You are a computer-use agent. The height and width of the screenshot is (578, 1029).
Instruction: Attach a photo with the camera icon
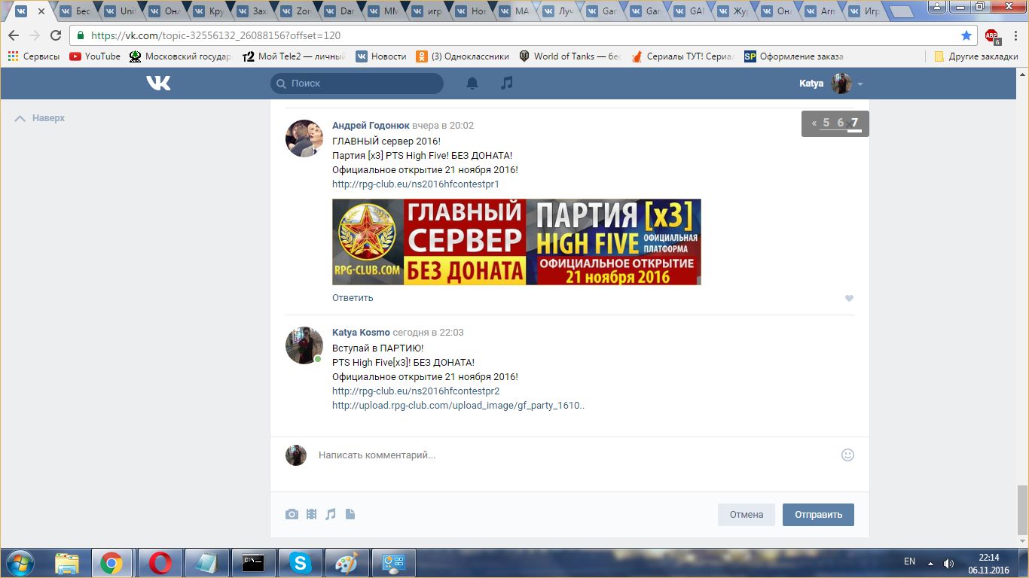292,515
